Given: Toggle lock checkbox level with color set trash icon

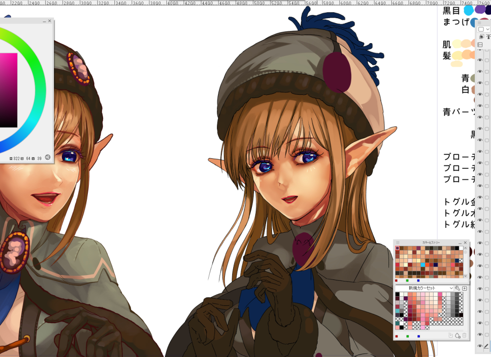Looking at the screenshot, I should point(487,334).
